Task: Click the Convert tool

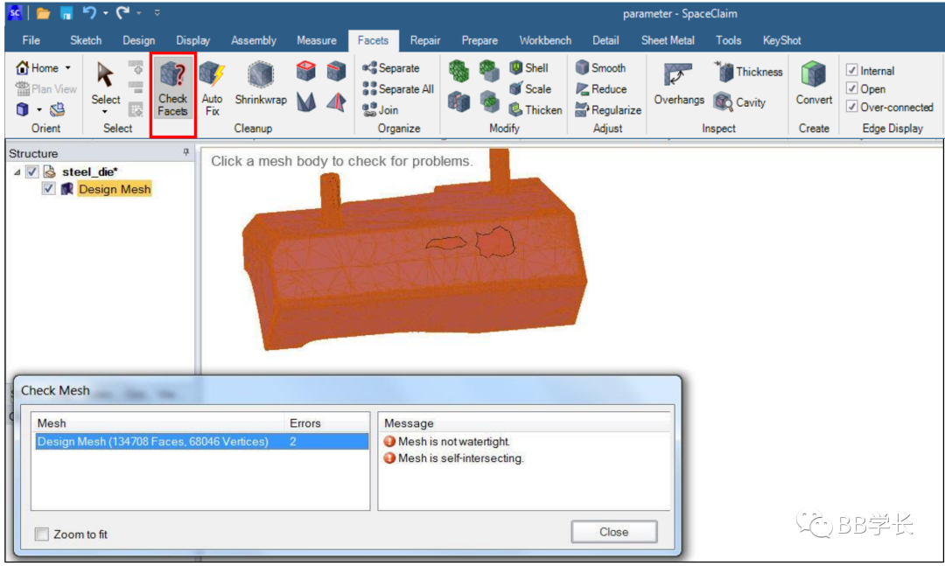Action: coord(814,84)
